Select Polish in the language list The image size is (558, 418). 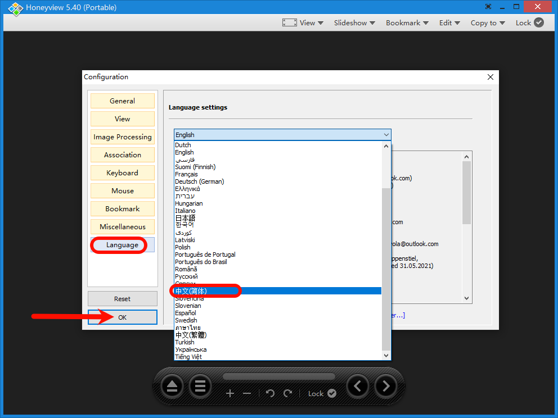coord(277,247)
